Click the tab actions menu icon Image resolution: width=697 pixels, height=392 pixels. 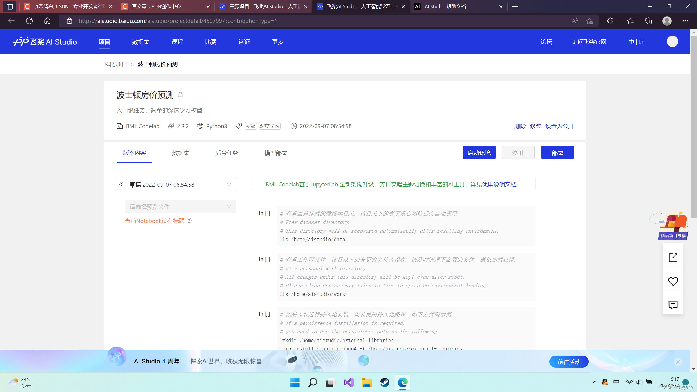(x=10, y=7)
